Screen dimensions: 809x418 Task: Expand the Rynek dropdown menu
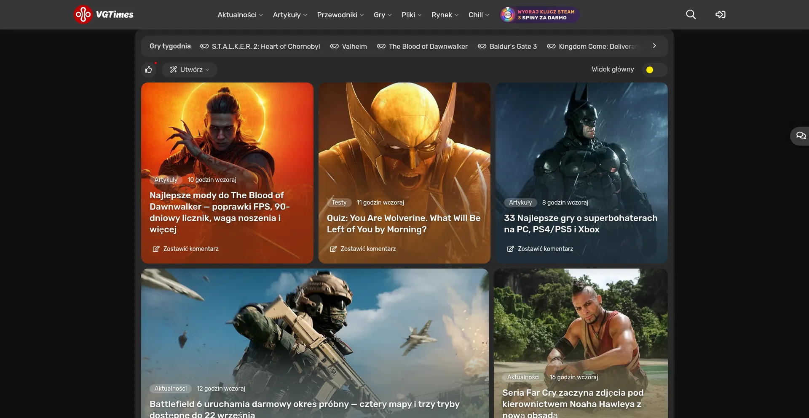click(x=445, y=15)
